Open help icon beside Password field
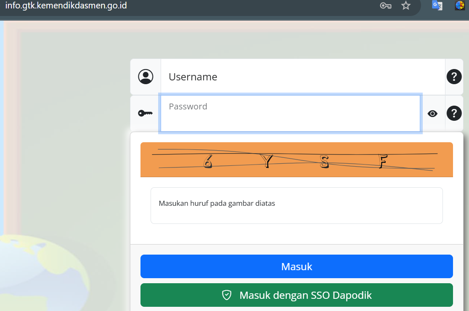 pyautogui.click(x=454, y=113)
